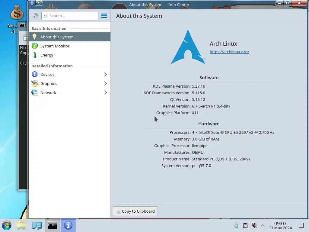Click the Network globe icon
The image size is (309, 232).
[34, 92]
